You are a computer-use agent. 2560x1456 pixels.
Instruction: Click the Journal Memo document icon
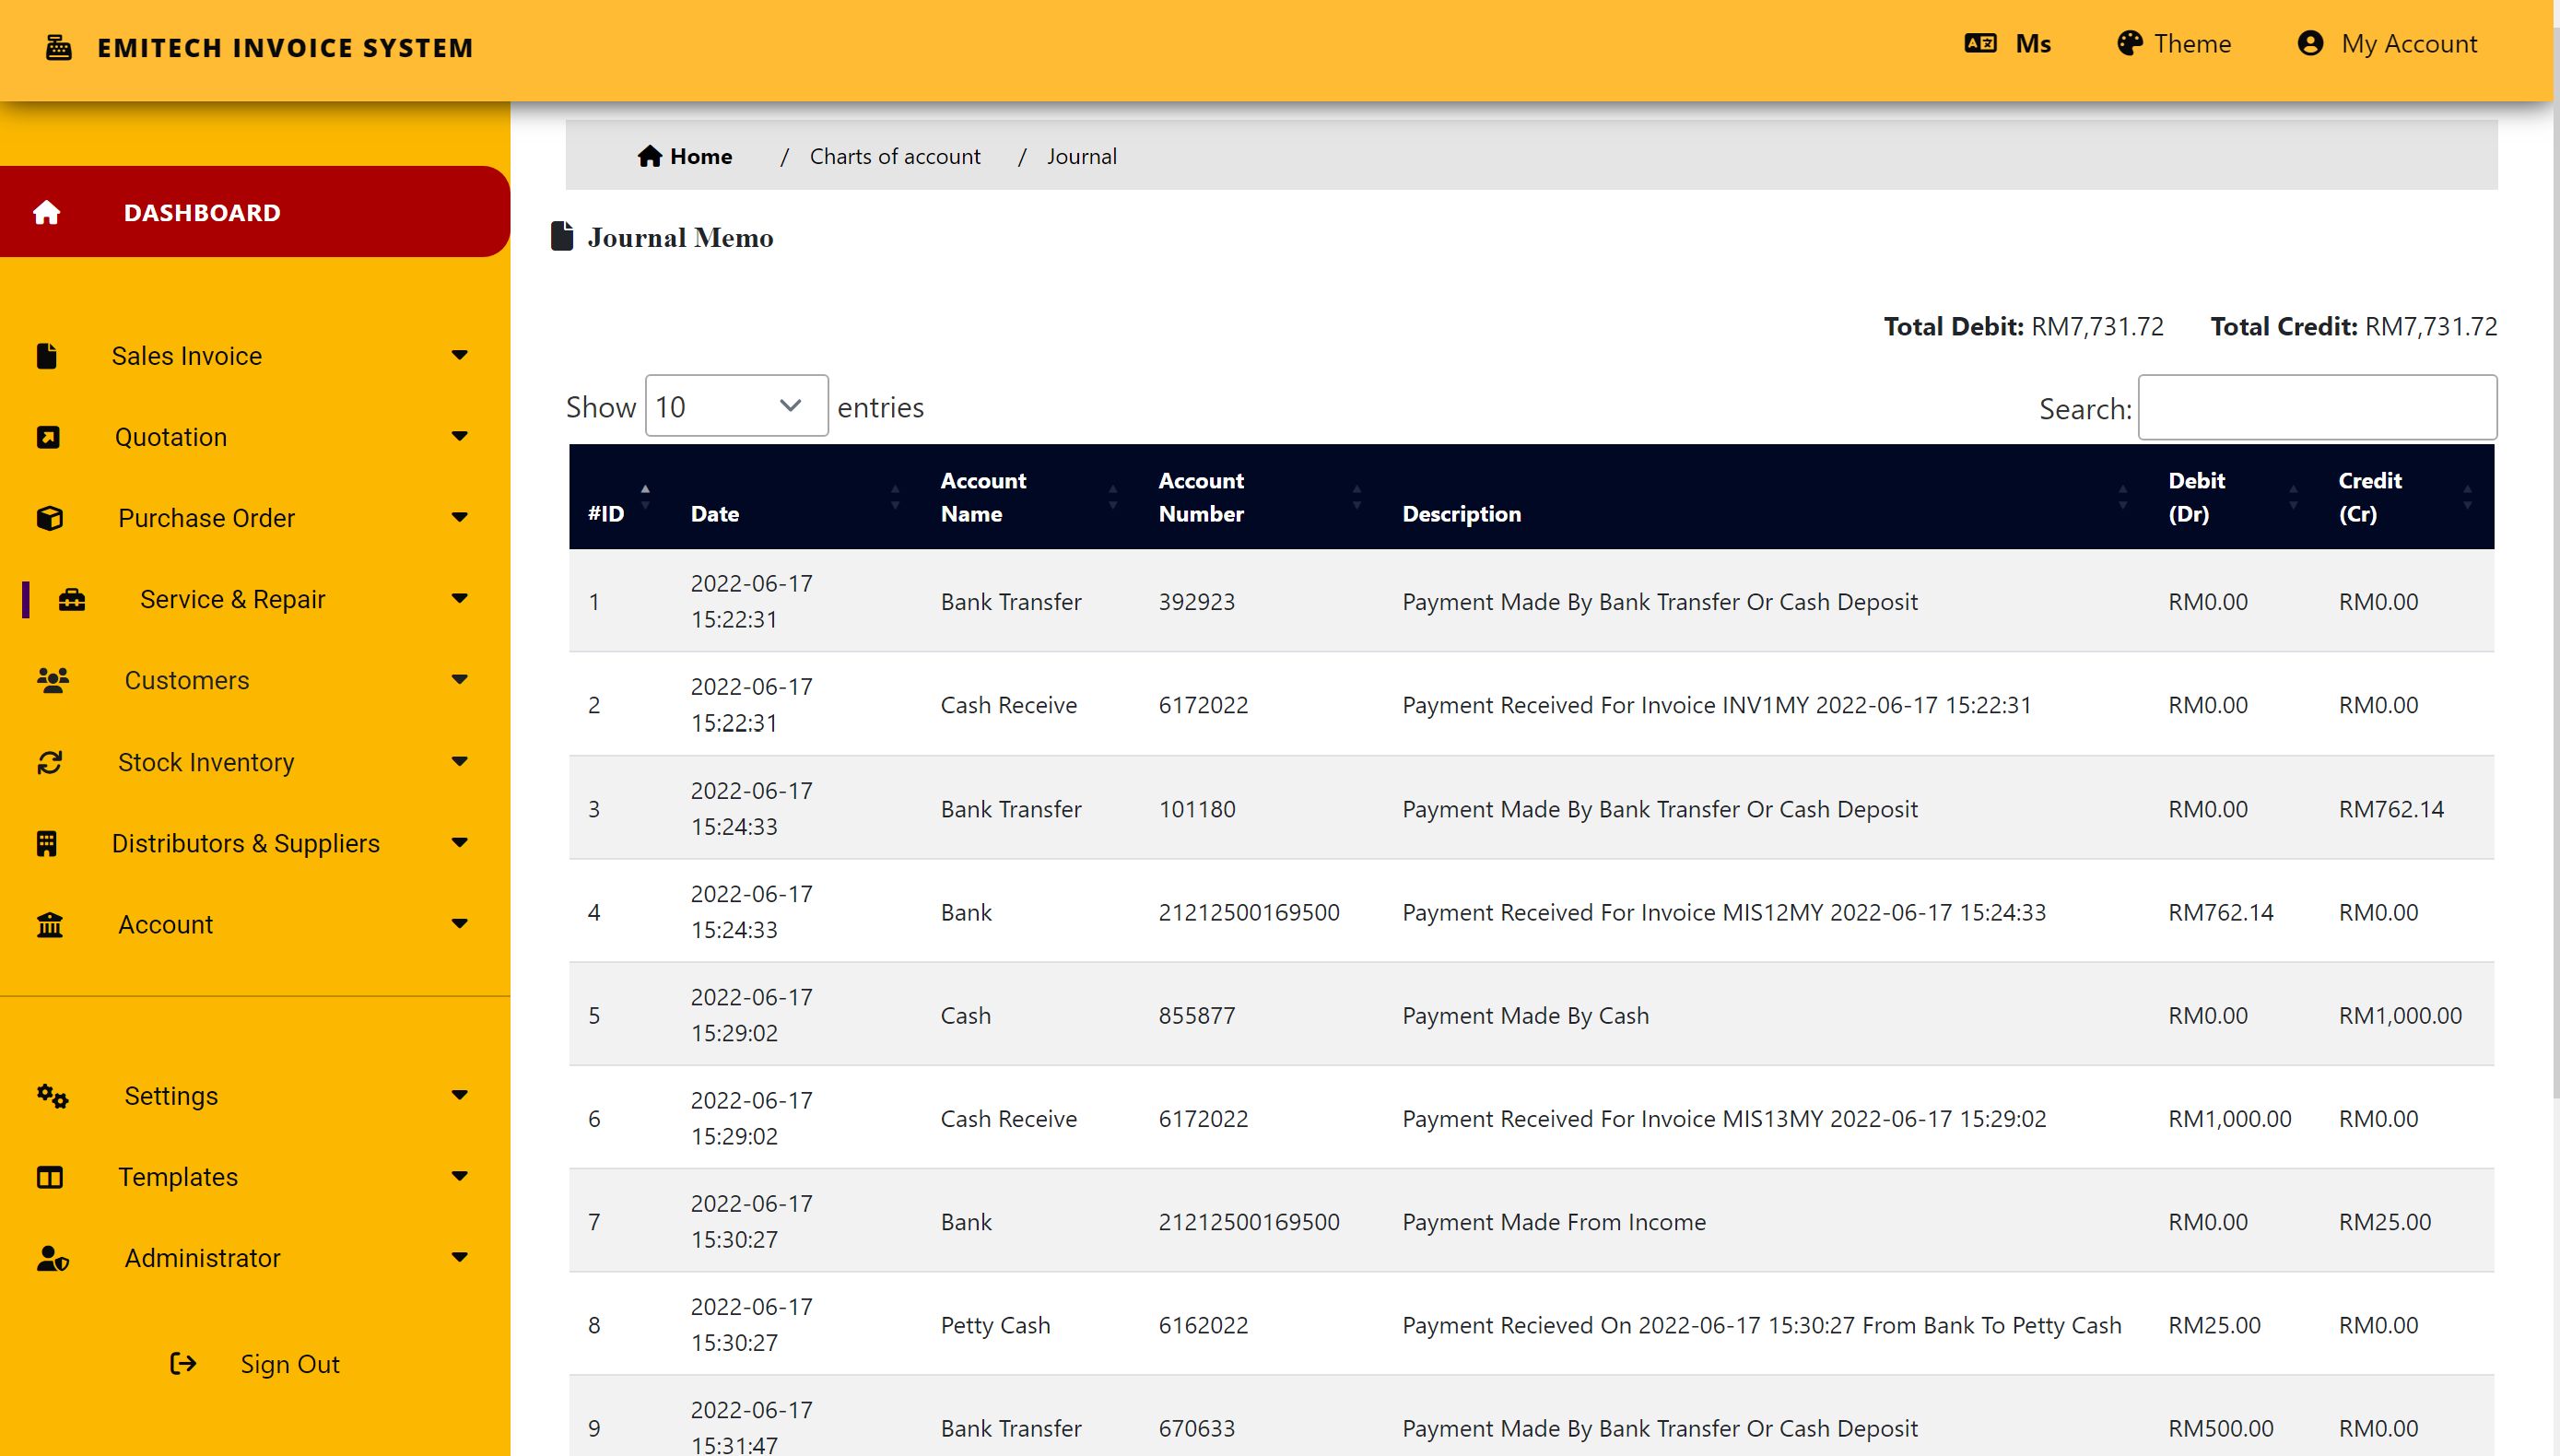[562, 236]
